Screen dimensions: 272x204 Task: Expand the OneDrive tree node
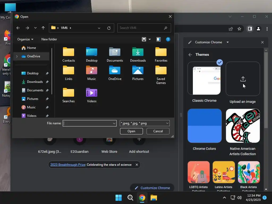click(x=17, y=56)
